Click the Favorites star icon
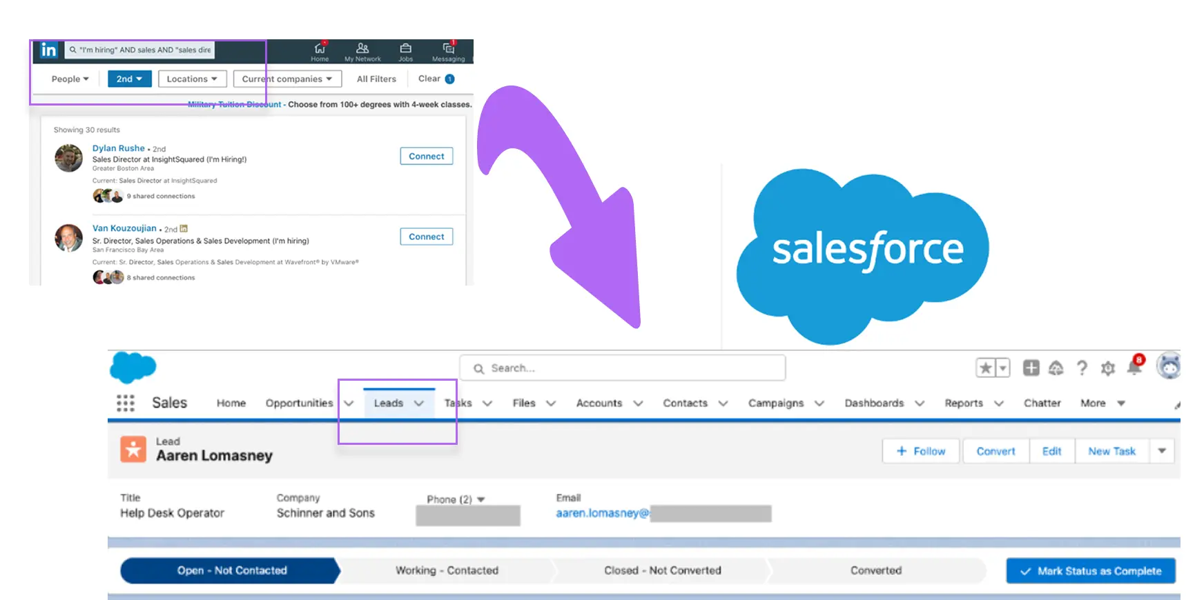 pos(986,368)
